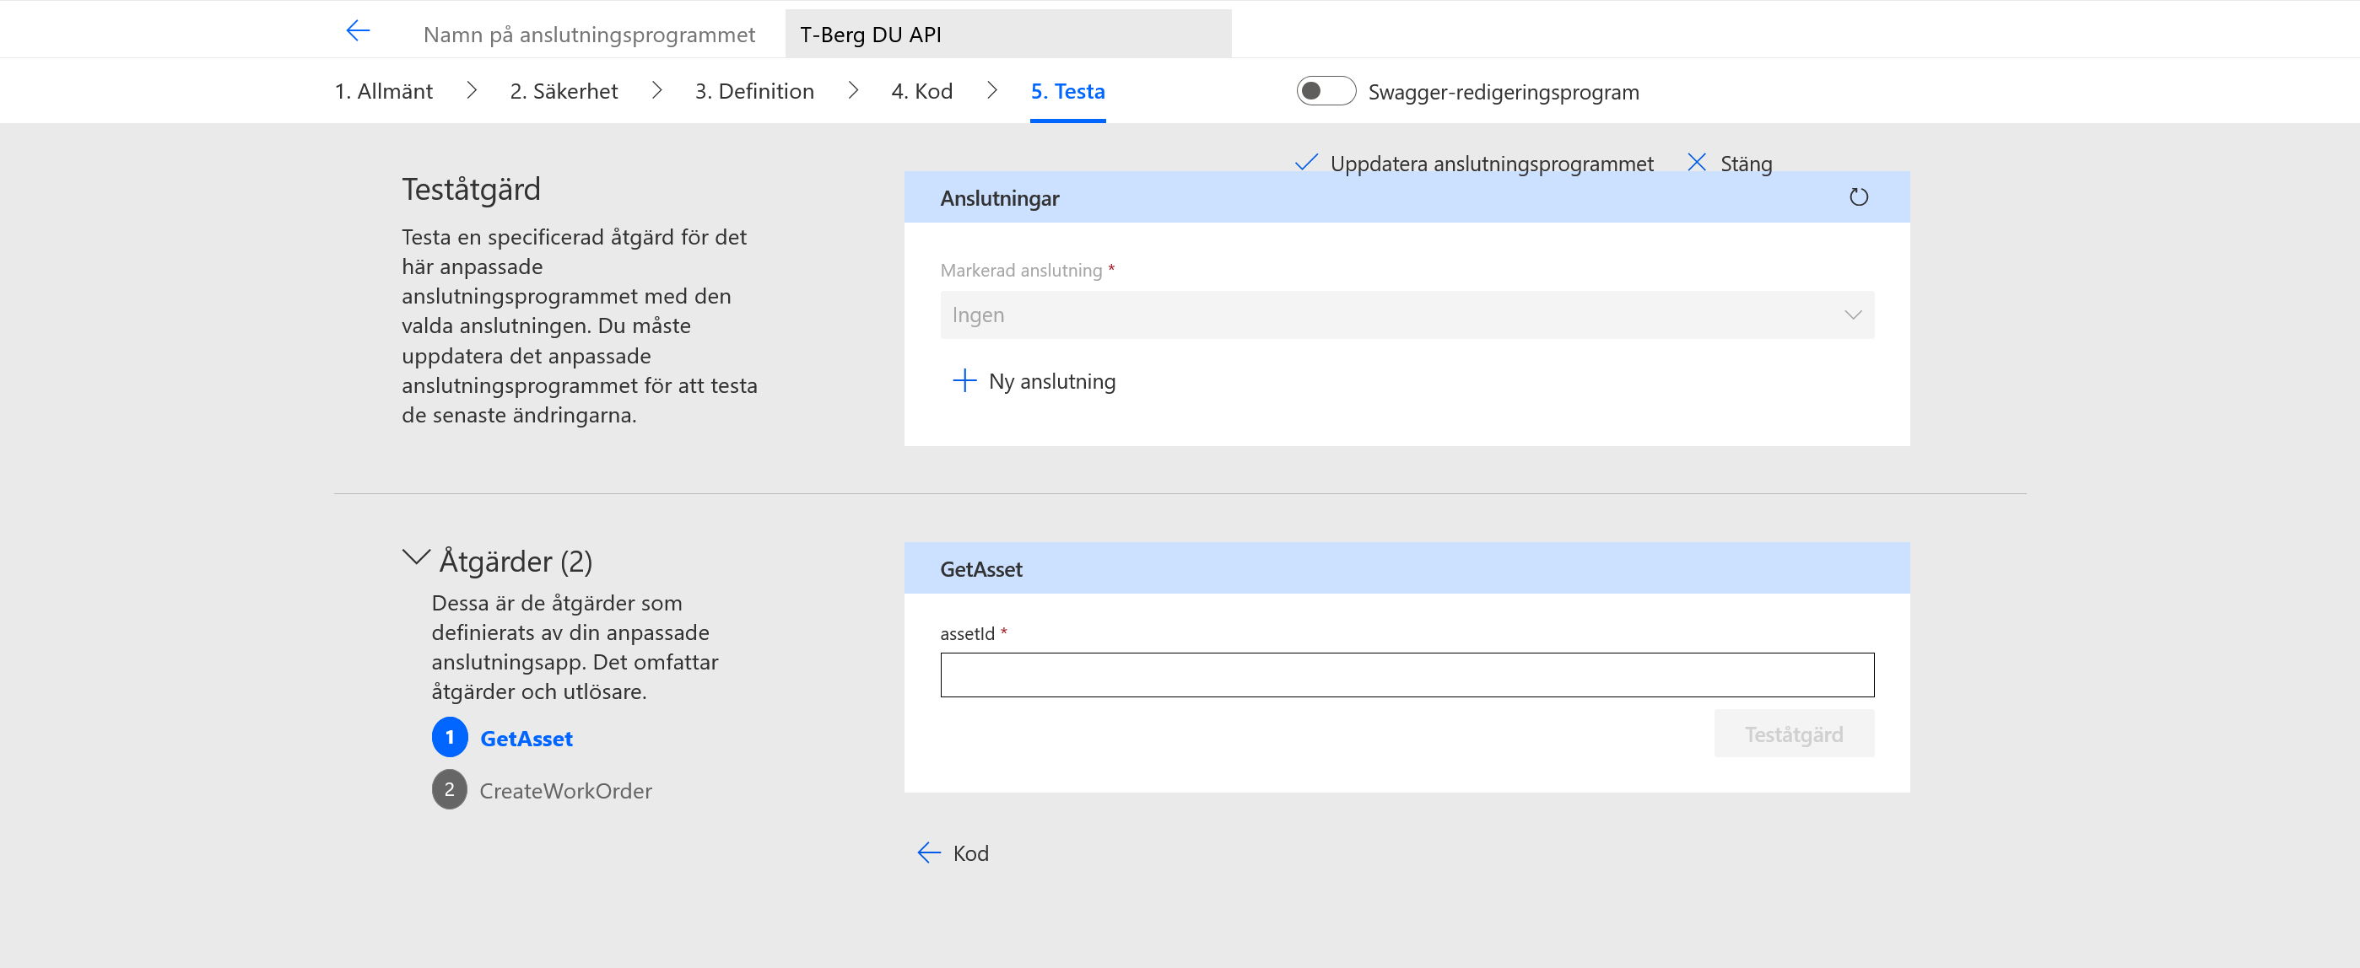This screenshot has width=2360, height=968.
Task: Select the CreateWorkOrder action
Action: (x=565, y=790)
